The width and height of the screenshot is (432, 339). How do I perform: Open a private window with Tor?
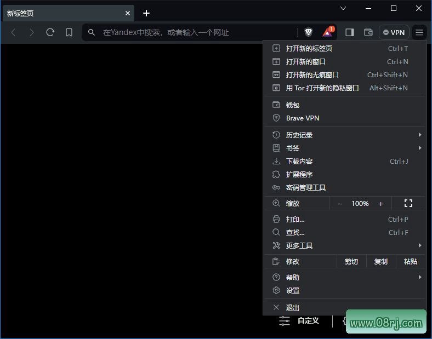344,88
